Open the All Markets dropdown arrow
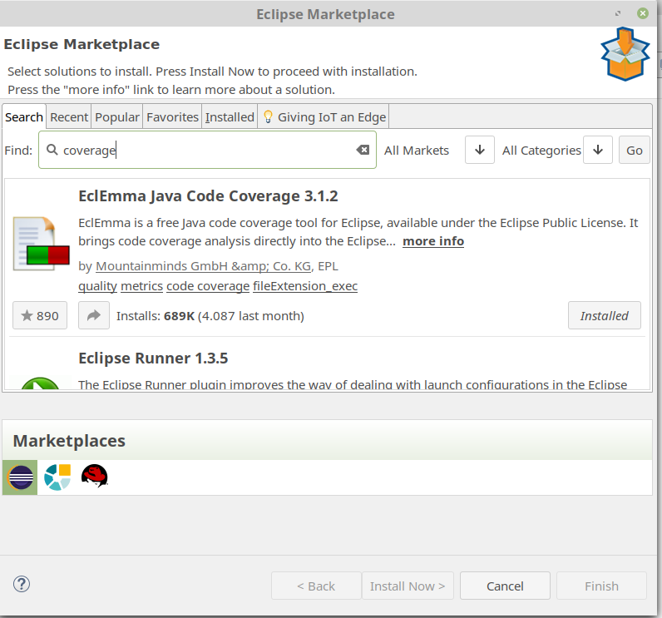Viewport: 662px width, 618px height. (480, 150)
